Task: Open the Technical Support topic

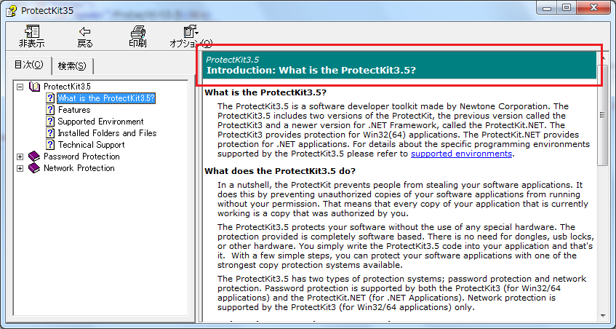Action: pyautogui.click(x=91, y=145)
